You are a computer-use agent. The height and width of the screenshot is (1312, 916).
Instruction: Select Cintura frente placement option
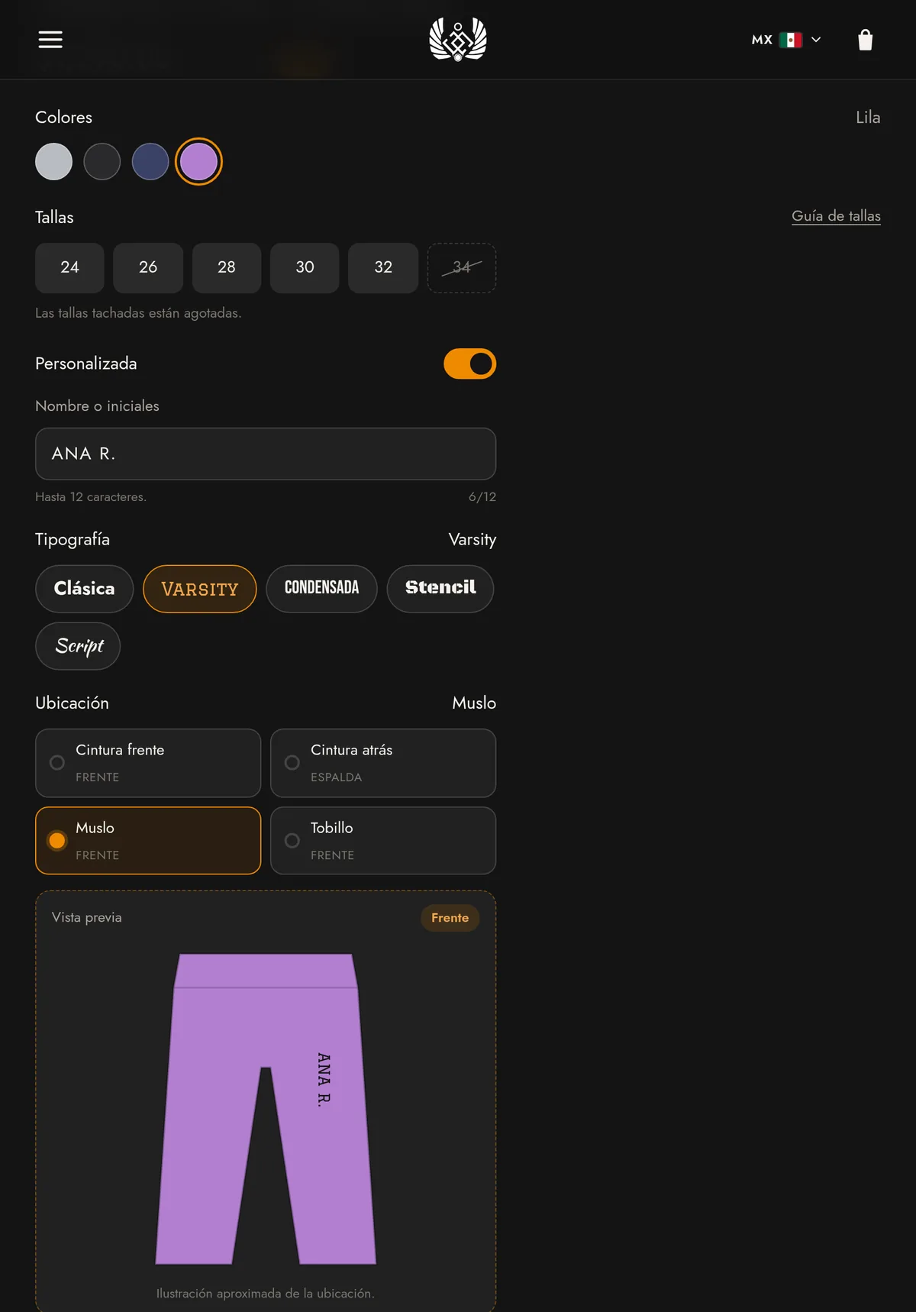pos(148,763)
